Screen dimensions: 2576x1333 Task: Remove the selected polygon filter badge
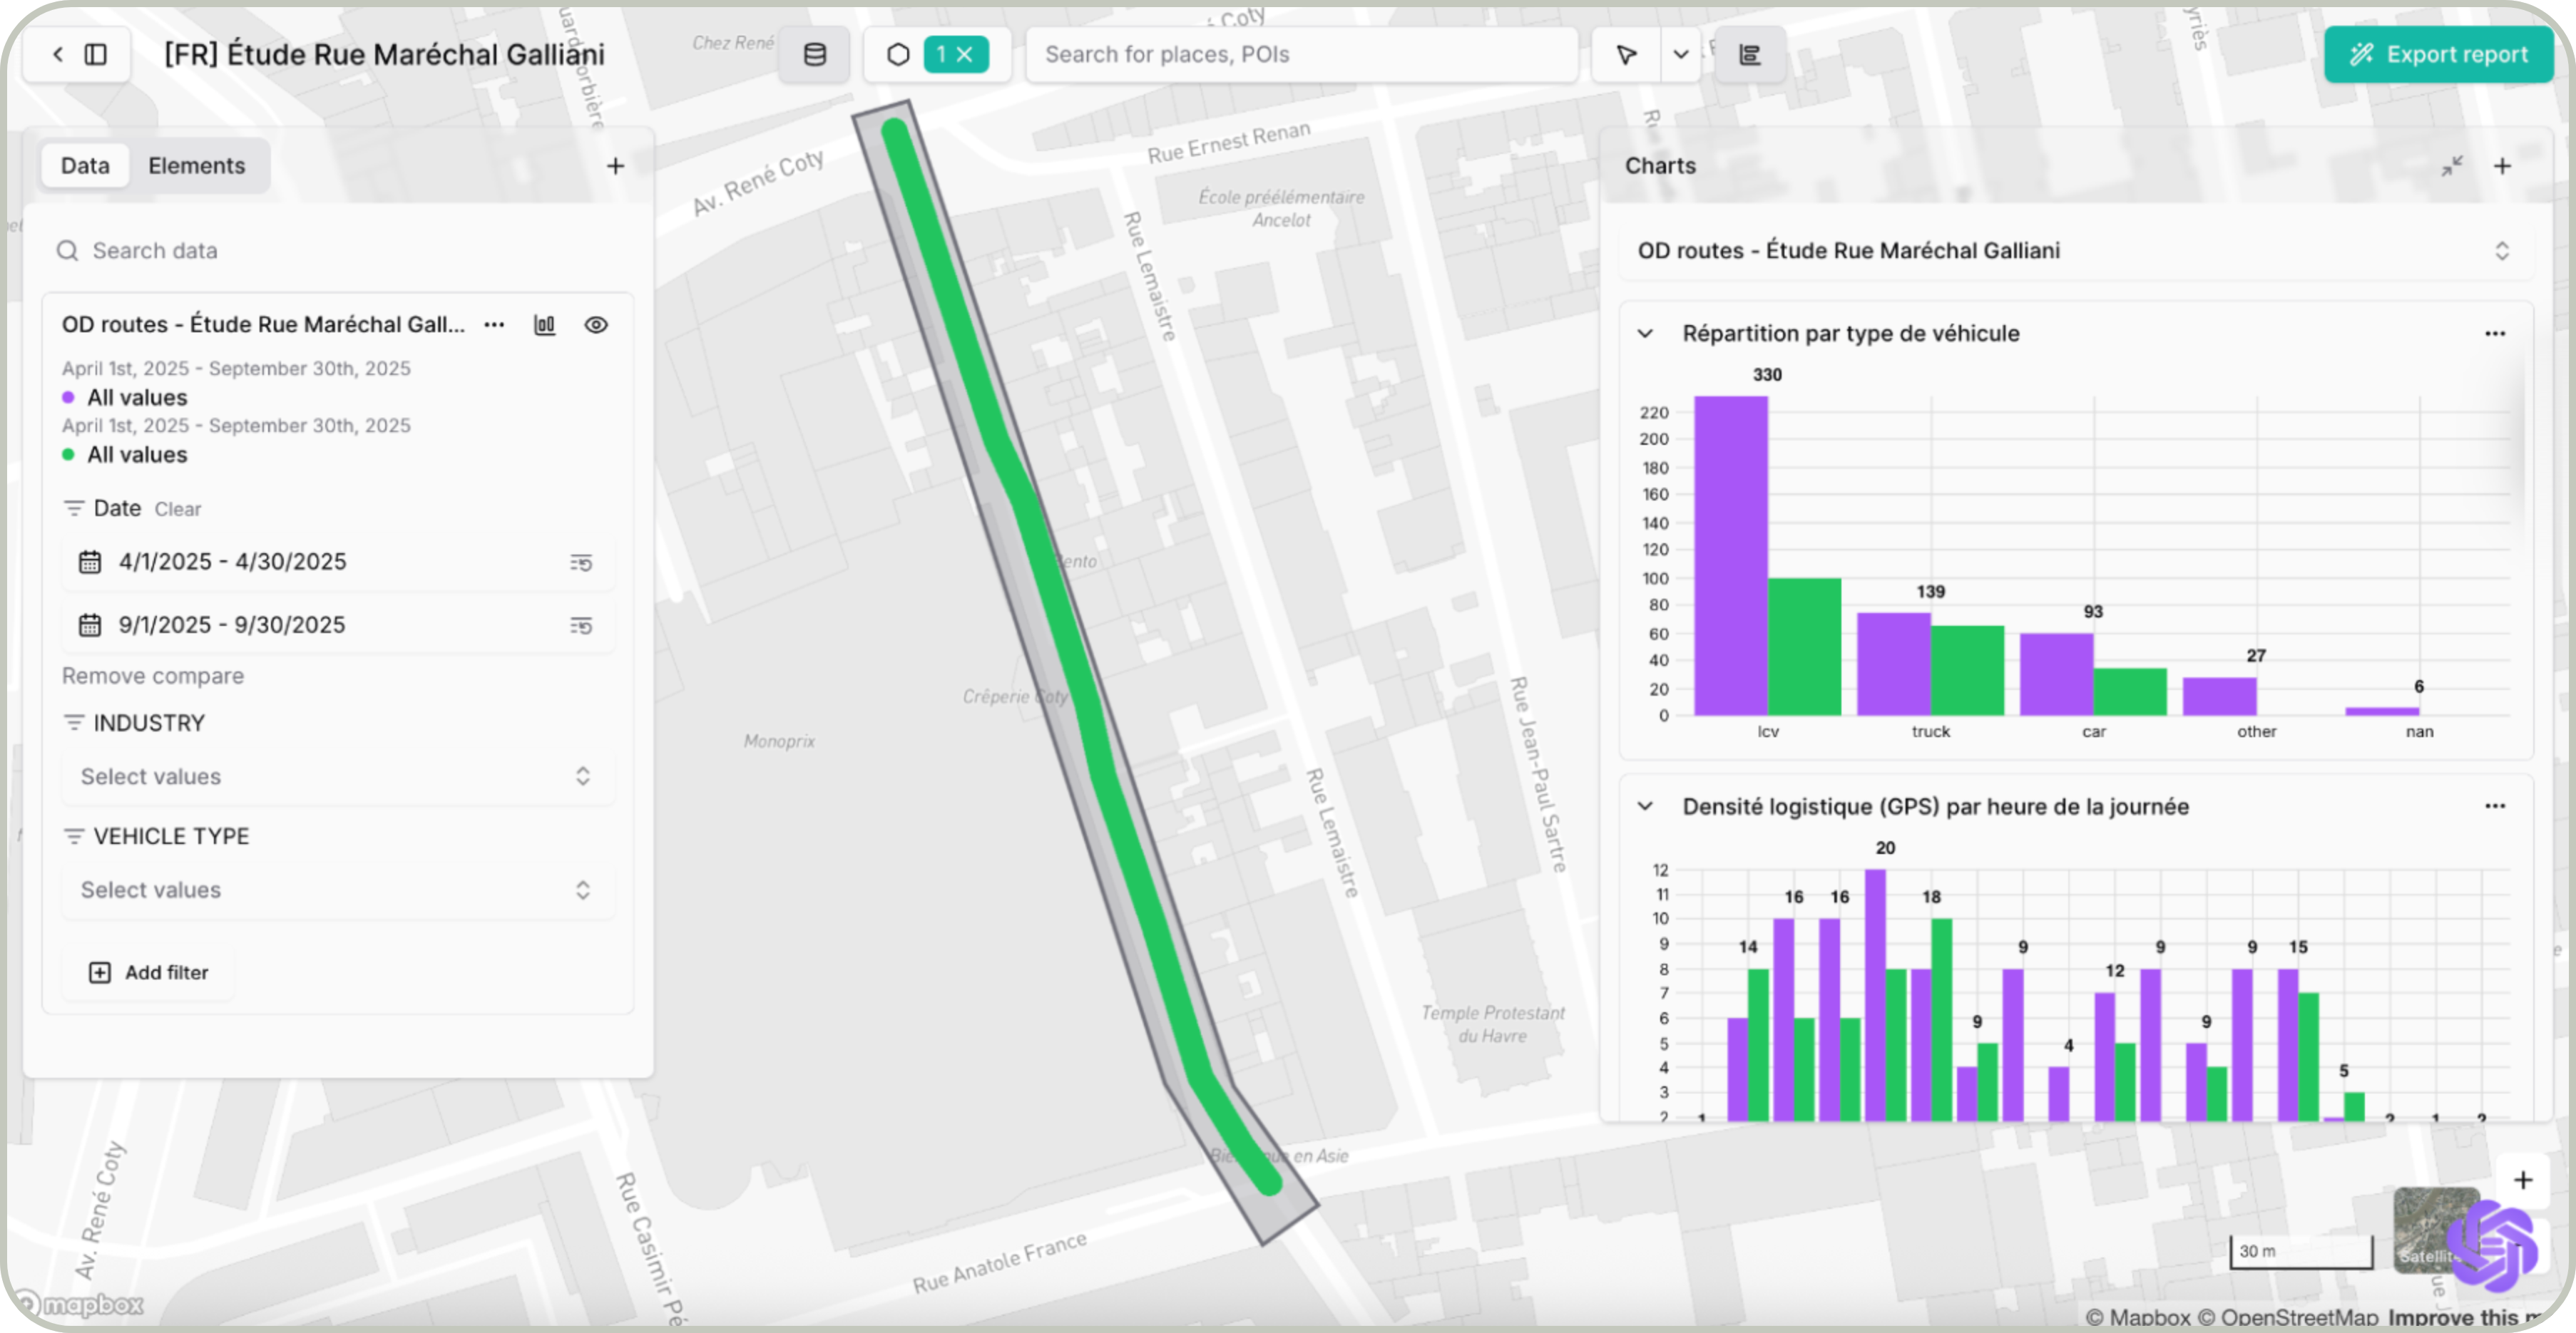point(965,55)
